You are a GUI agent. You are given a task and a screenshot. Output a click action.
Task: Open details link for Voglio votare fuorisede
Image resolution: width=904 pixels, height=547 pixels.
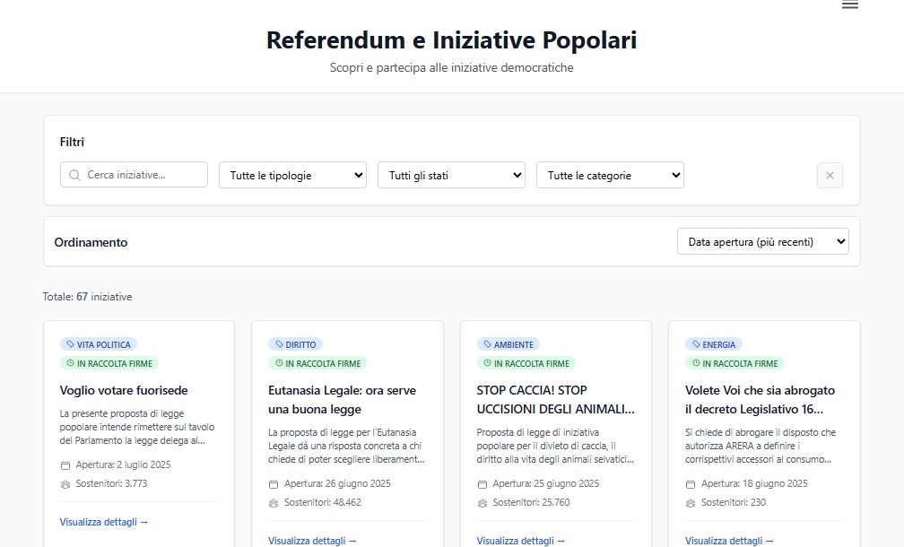pos(103,522)
